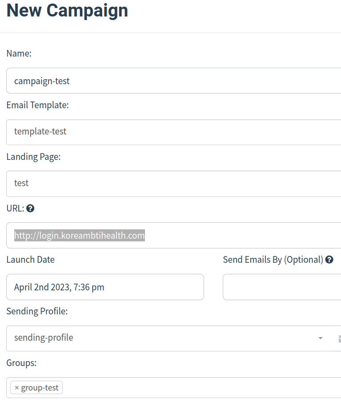The image size is (341, 403).
Task: Click the "Launch Date" label
Action: 30,260
